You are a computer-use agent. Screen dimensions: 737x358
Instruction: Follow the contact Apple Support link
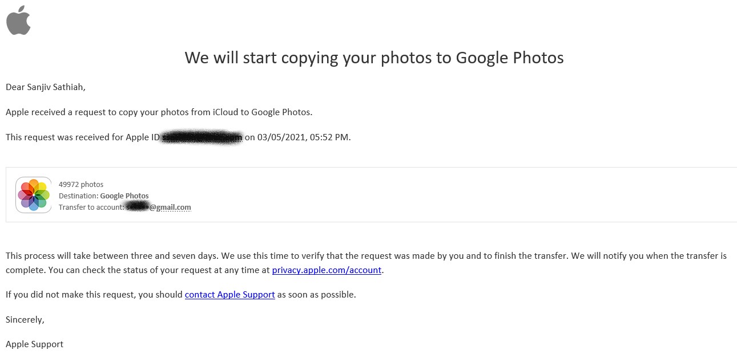point(230,295)
